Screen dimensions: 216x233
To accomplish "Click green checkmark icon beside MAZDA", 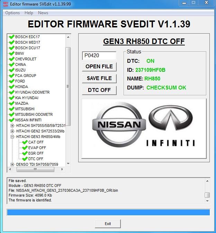I will [x=11, y=103].
